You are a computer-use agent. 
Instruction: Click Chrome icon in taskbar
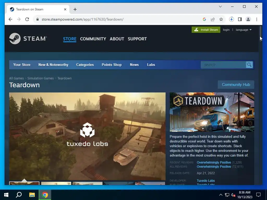pos(45,195)
